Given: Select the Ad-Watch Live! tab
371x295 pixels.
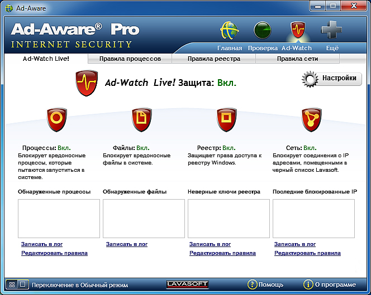Looking at the screenshot, I should 46,59.
